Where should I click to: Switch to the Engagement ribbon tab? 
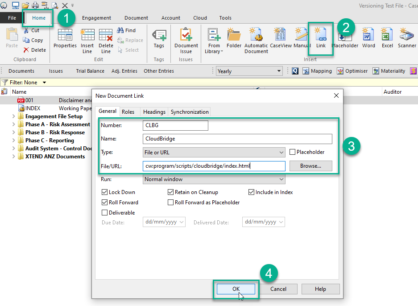pos(96,18)
